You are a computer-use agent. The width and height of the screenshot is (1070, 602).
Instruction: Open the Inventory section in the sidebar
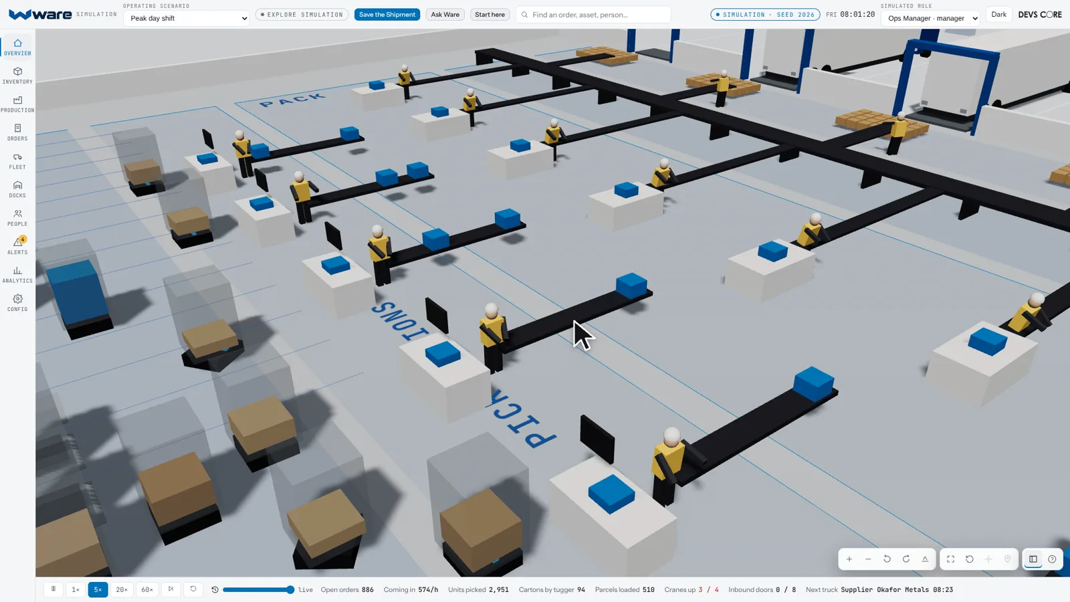point(17,76)
